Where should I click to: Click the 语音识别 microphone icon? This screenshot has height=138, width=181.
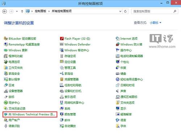[x=6, y=126]
